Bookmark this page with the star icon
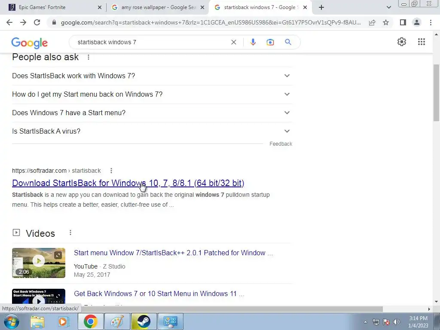The image size is (440, 330). (x=386, y=22)
